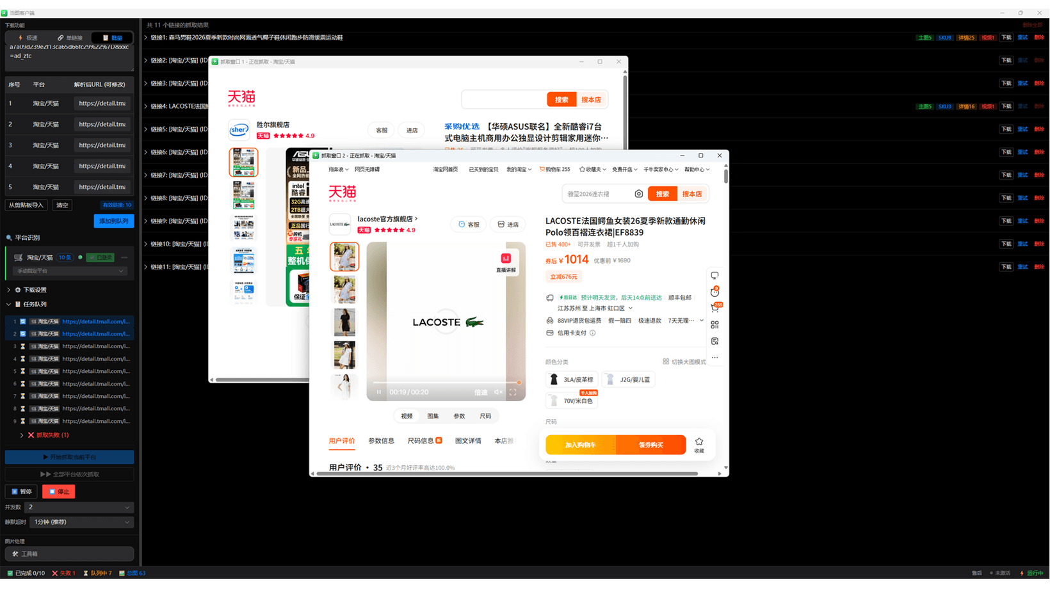Click the video progress bar

click(x=446, y=383)
